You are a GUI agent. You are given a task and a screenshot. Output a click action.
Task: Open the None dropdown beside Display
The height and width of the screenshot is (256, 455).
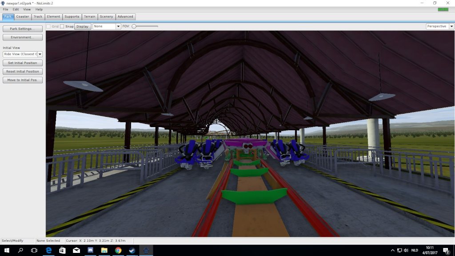tap(118, 26)
